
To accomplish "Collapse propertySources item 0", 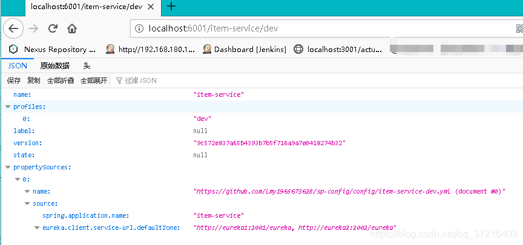I will point(18,179).
